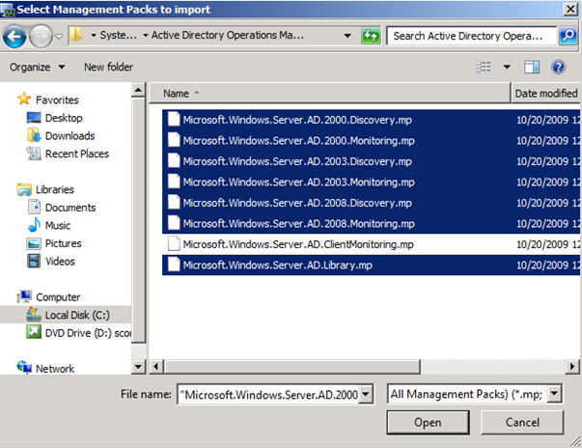Screen dimensions: 582x448
Task: Open Downloads in Favorites
Action: pos(69,136)
